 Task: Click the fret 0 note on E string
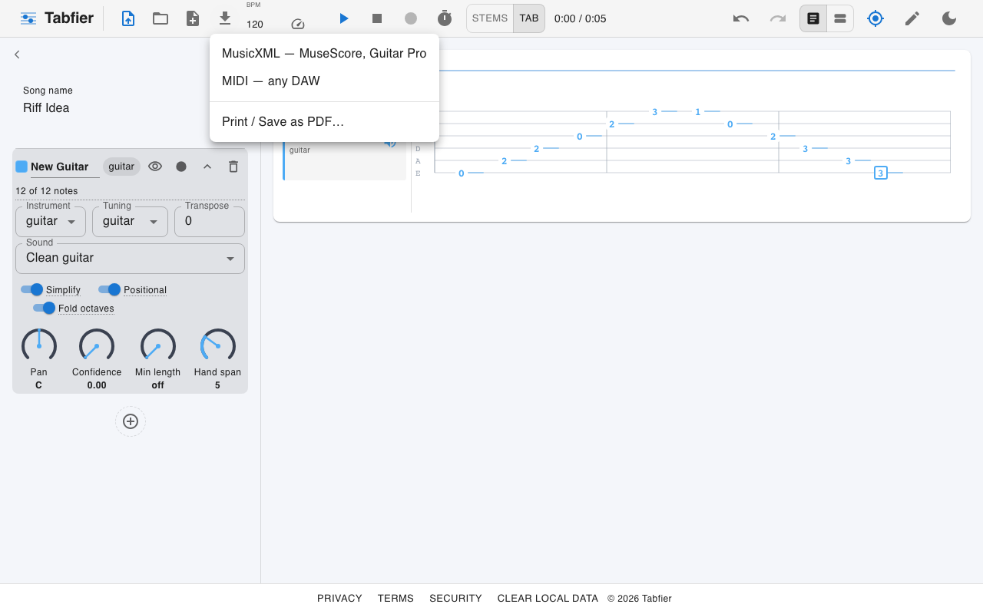point(462,173)
